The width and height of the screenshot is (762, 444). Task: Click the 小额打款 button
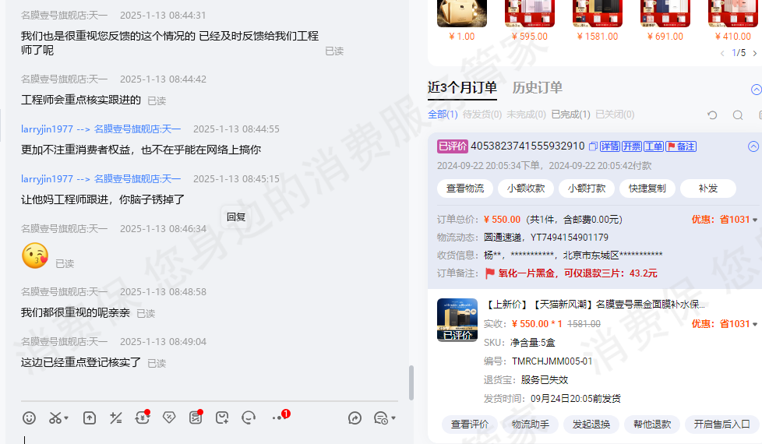click(x=587, y=189)
